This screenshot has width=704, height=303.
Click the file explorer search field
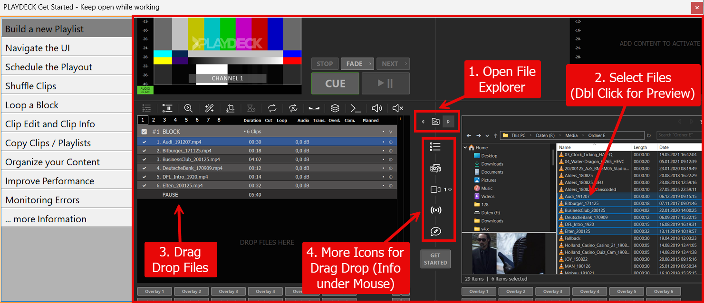click(x=677, y=135)
